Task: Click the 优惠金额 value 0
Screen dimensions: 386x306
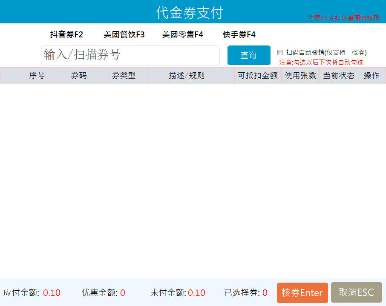Action: pos(123,293)
